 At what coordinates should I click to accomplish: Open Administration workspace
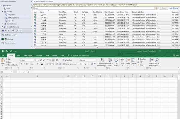[10, 43]
